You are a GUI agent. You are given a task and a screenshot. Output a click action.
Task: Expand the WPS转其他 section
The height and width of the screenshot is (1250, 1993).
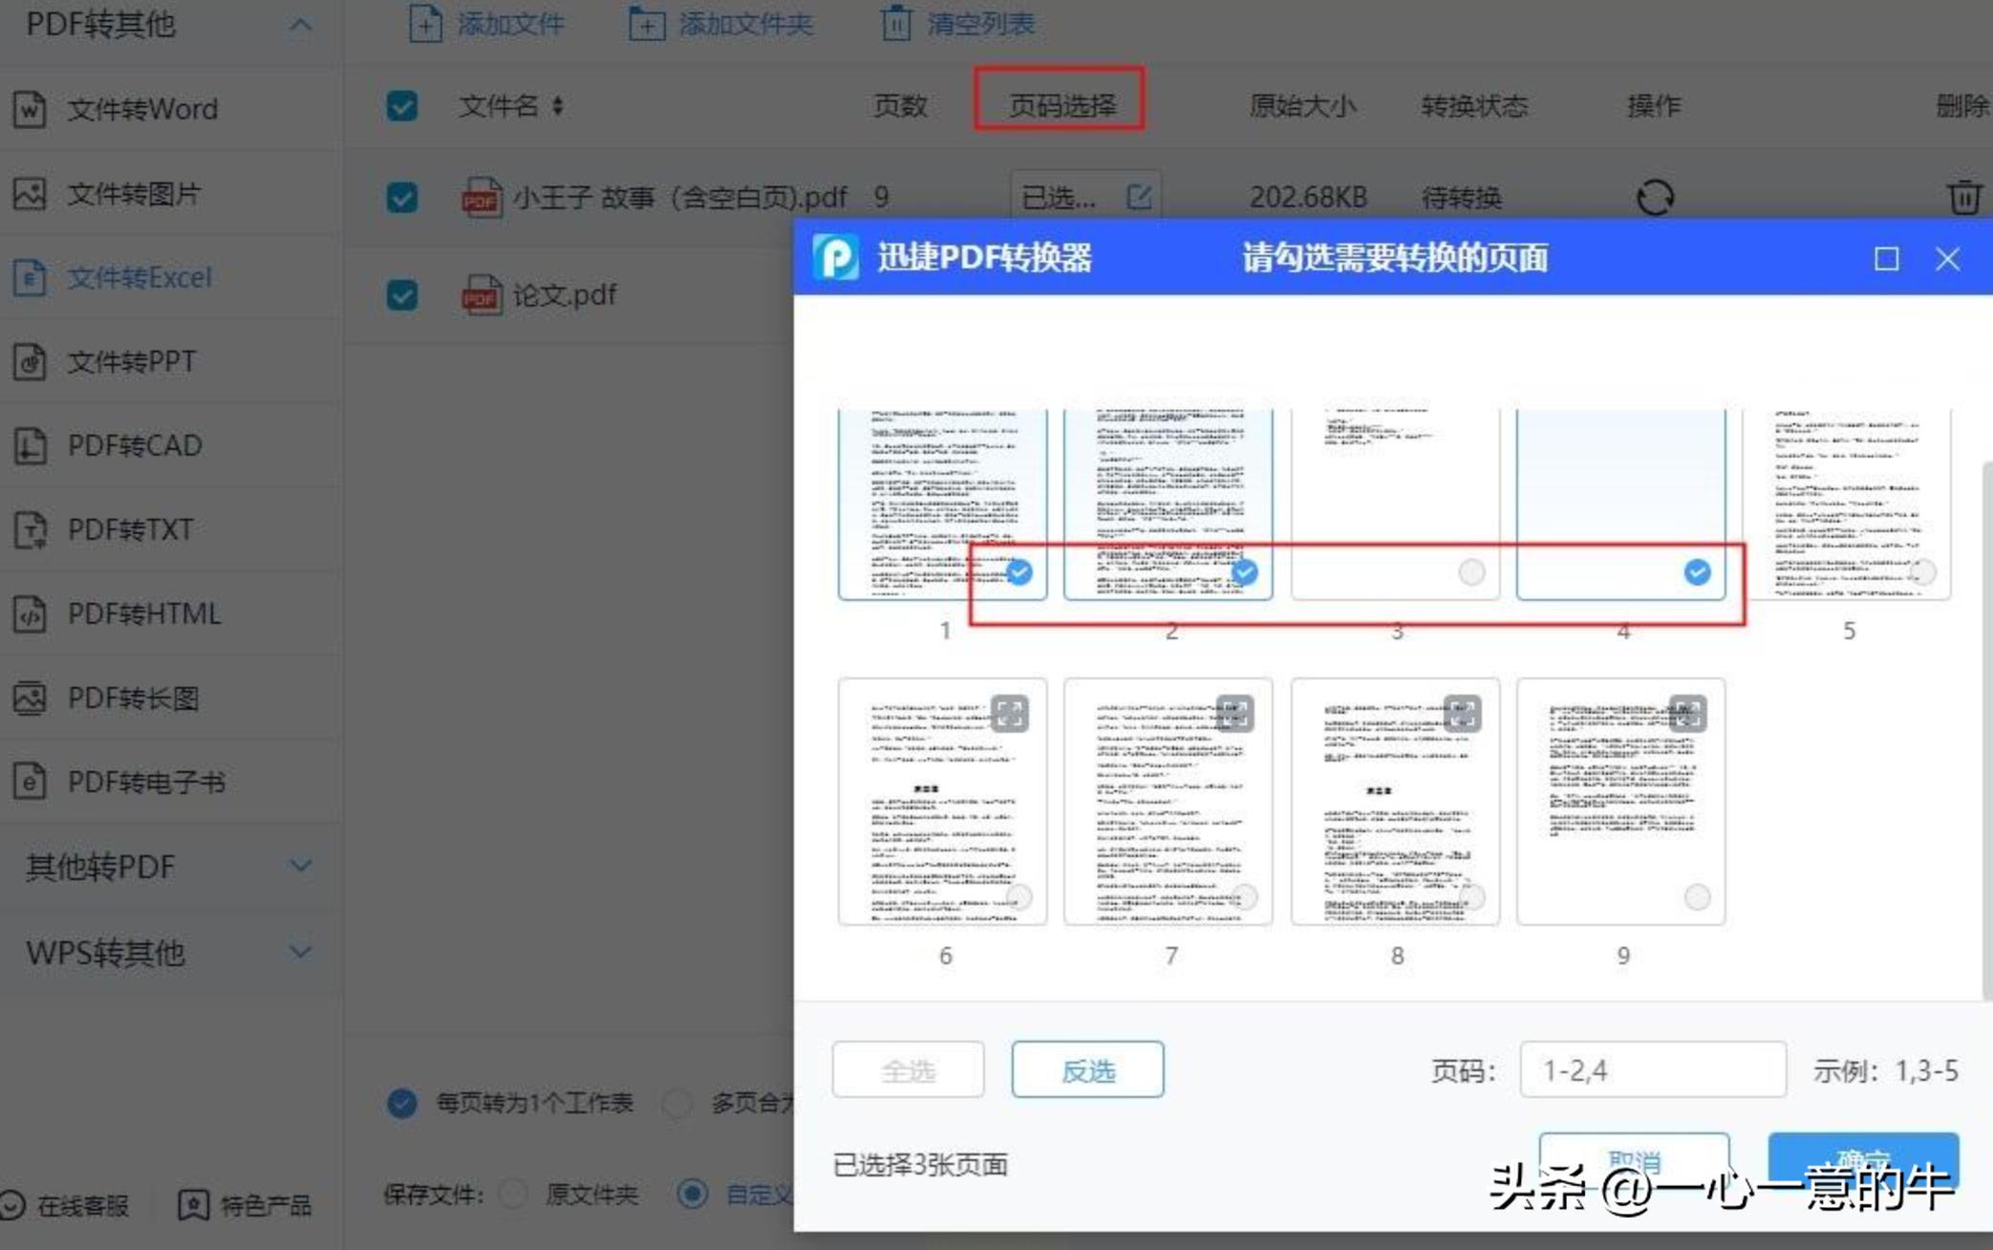pyautogui.click(x=300, y=952)
